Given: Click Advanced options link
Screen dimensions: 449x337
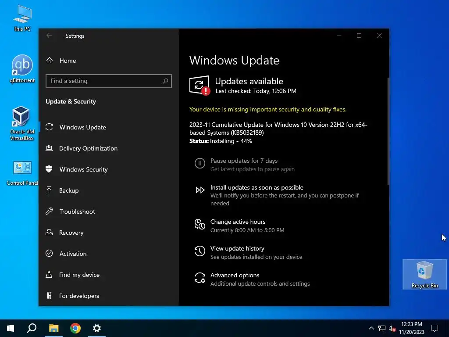Looking at the screenshot, I should coord(235,275).
